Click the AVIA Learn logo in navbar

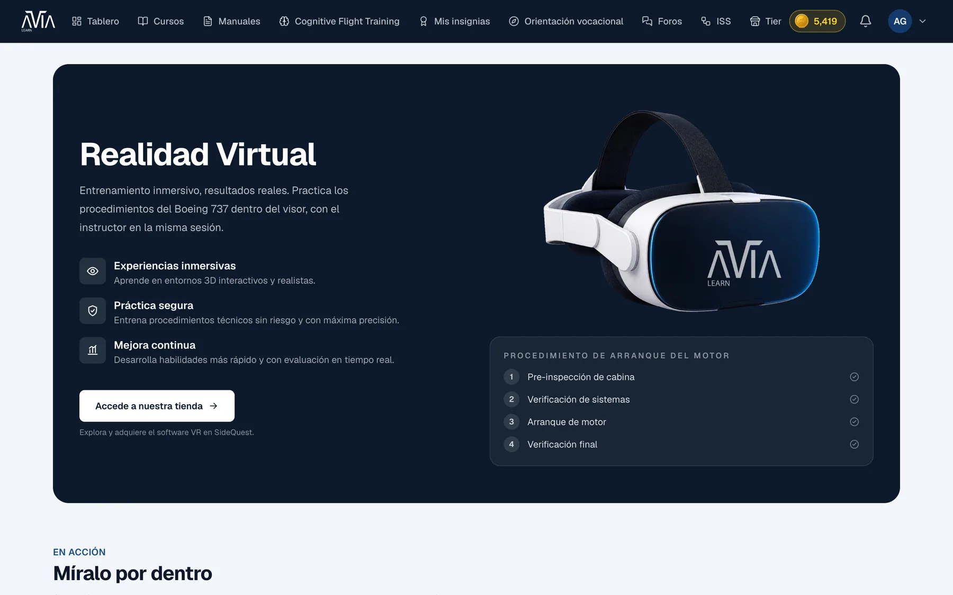(38, 21)
